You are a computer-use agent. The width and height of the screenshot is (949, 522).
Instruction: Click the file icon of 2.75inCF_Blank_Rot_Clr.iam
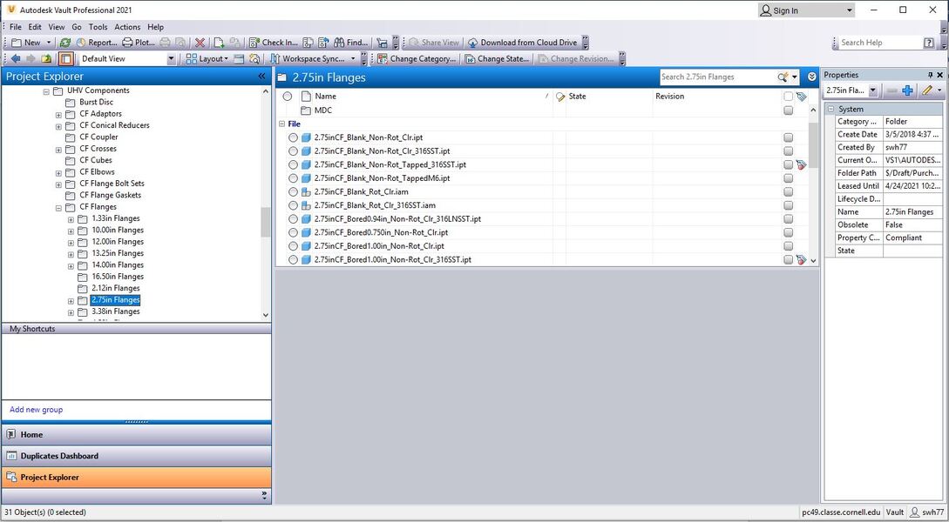coord(306,192)
